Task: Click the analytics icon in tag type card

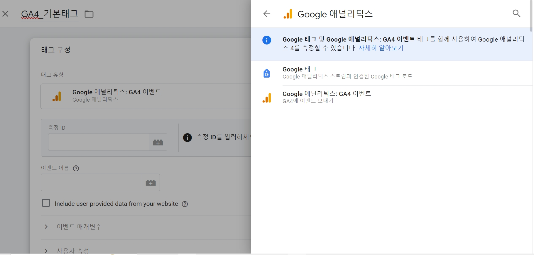Action: [57, 96]
